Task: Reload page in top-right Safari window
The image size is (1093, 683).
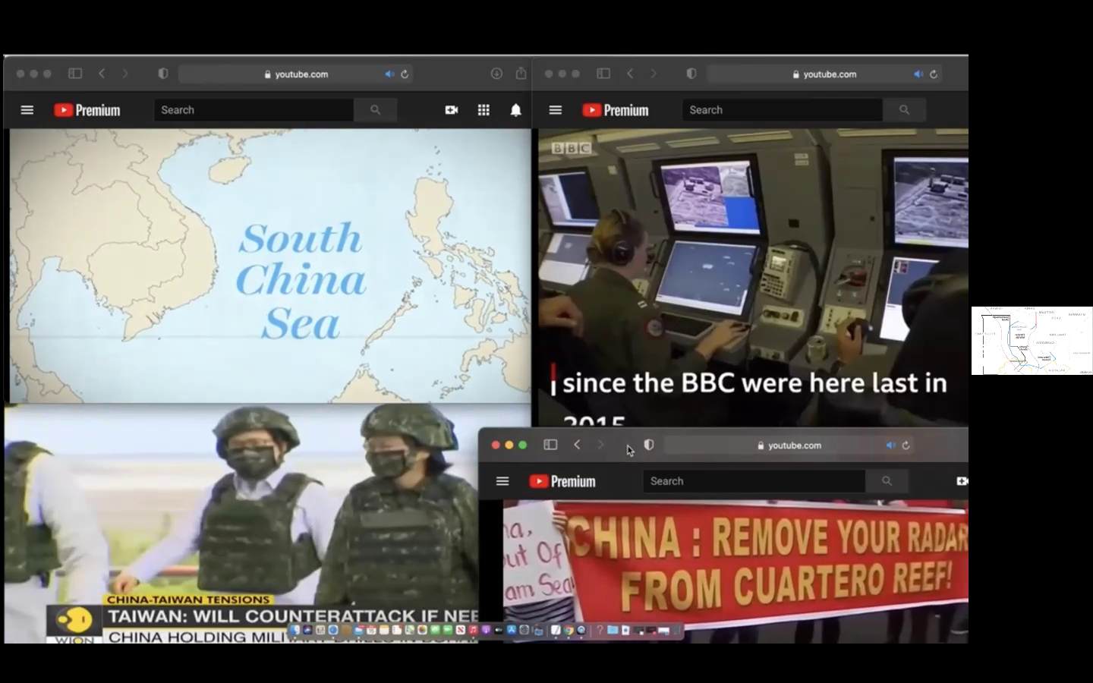Action: tap(934, 74)
